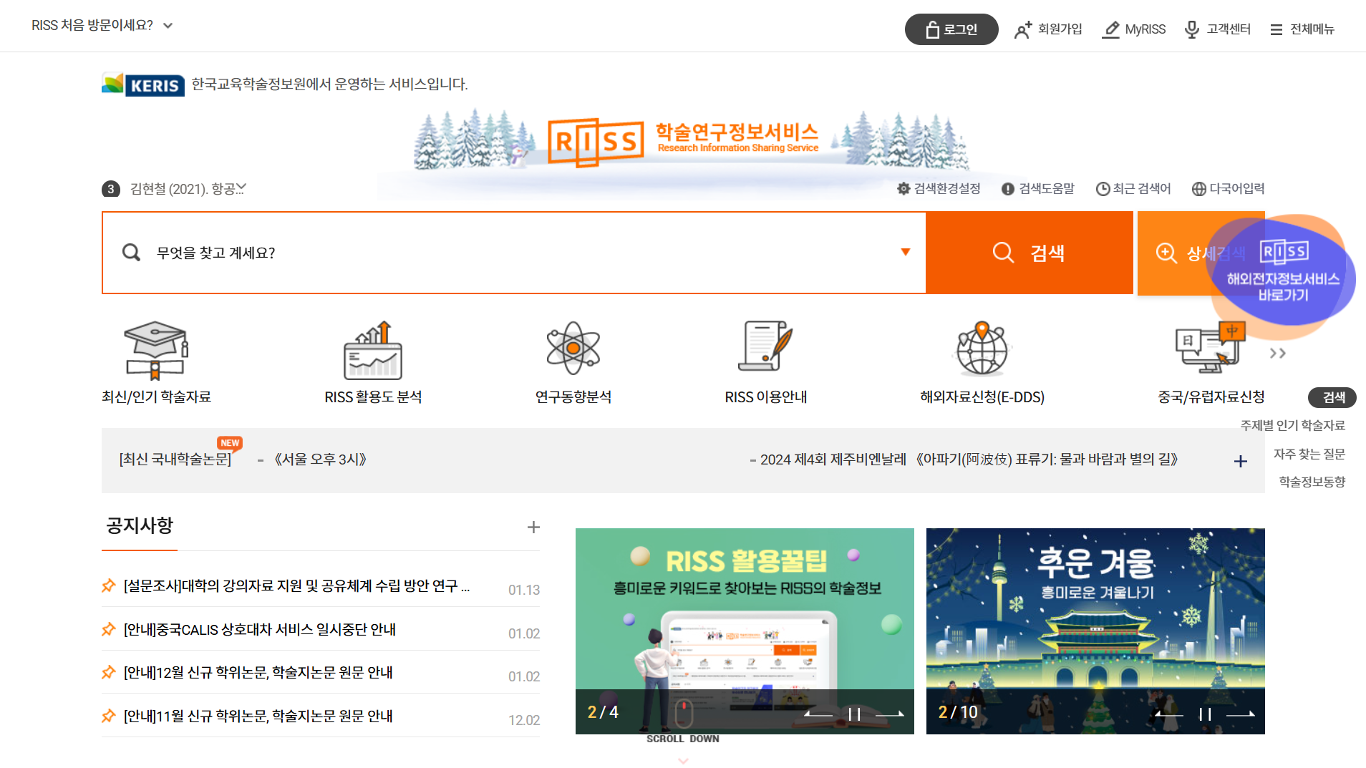Go to previous slide on 추운 겨울 banner

coord(1169,714)
